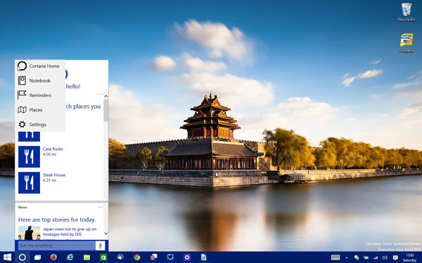Open the purple gear app in taskbar
The width and height of the screenshot is (422, 263).
click(187, 257)
